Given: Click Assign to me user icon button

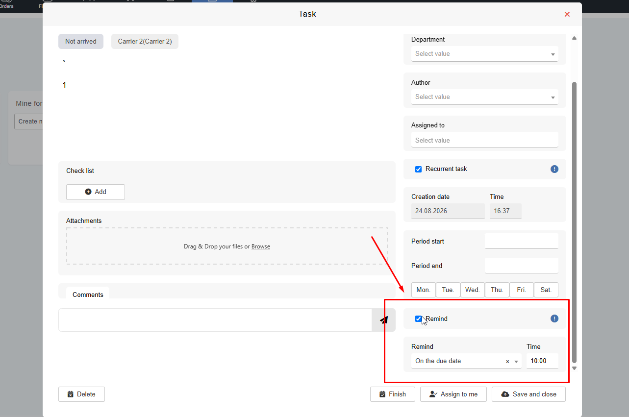Looking at the screenshot, I should coord(453,394).
